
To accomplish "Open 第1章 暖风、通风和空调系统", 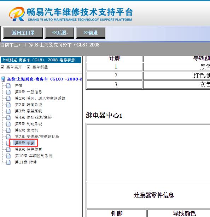I will tap(40, 98).
